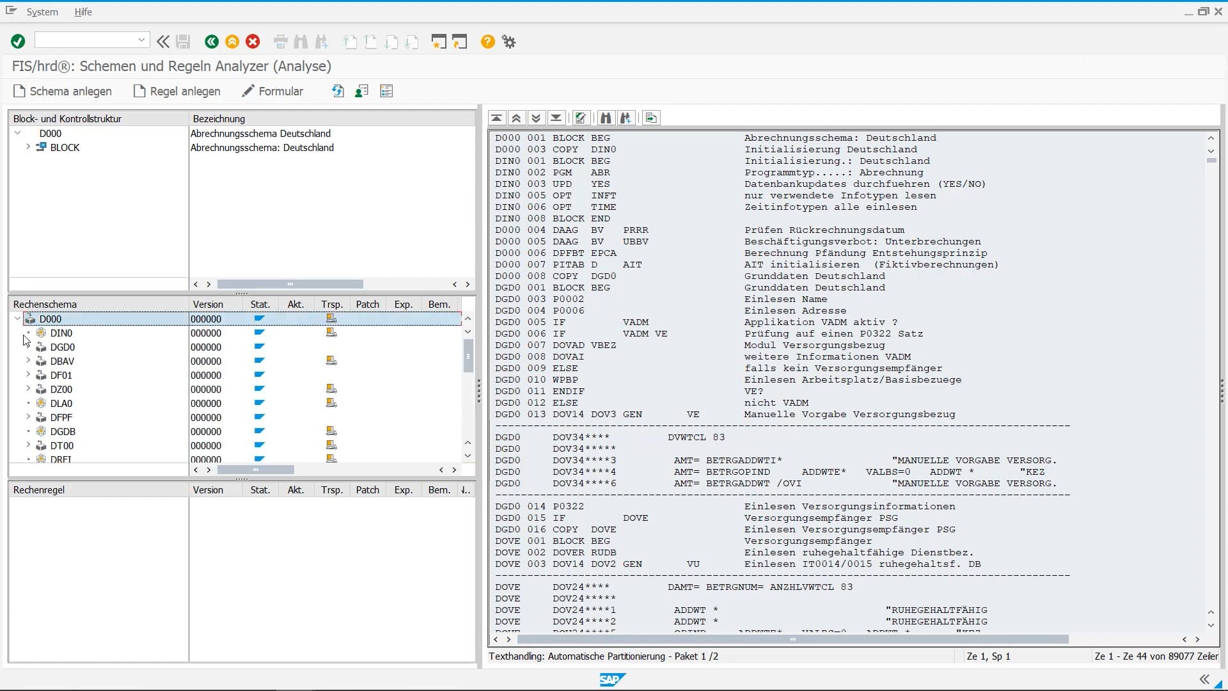Click the Regel anlegen button
The image size is (1228, 691).
(x=177, y=91)
